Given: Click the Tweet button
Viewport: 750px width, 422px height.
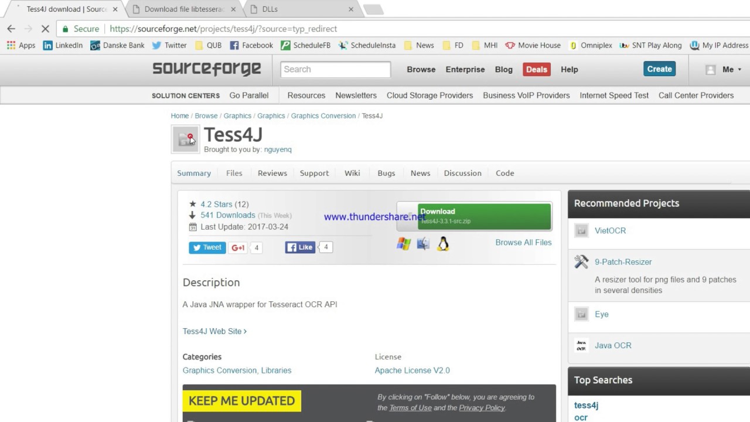Looking at the screenshot, I should pyautogui.click(x=207, y=247).
